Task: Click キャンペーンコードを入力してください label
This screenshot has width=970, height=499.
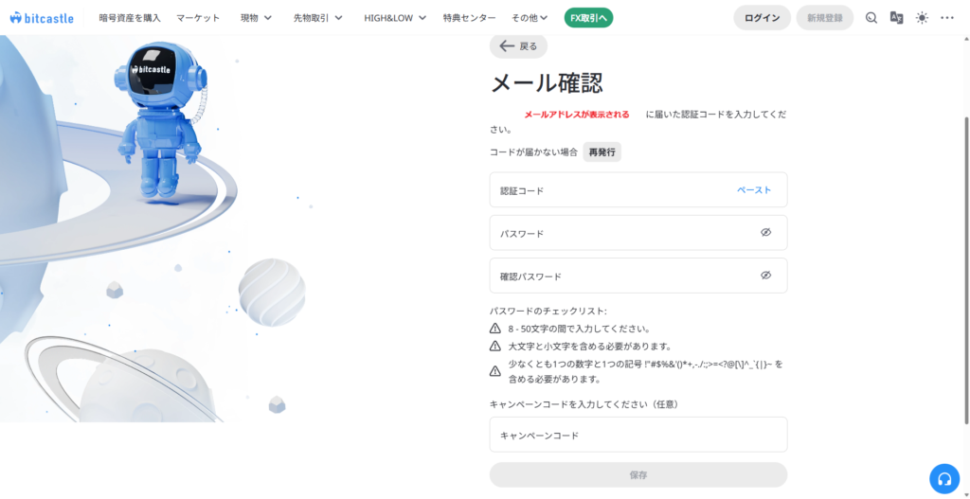Action: pyautogui.click(x=584, y=403)
